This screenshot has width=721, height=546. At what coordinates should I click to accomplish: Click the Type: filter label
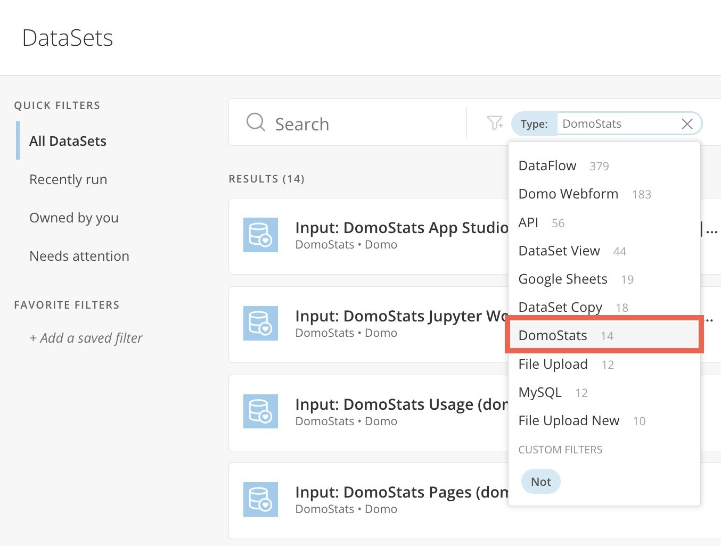click(x=534, y=124)
